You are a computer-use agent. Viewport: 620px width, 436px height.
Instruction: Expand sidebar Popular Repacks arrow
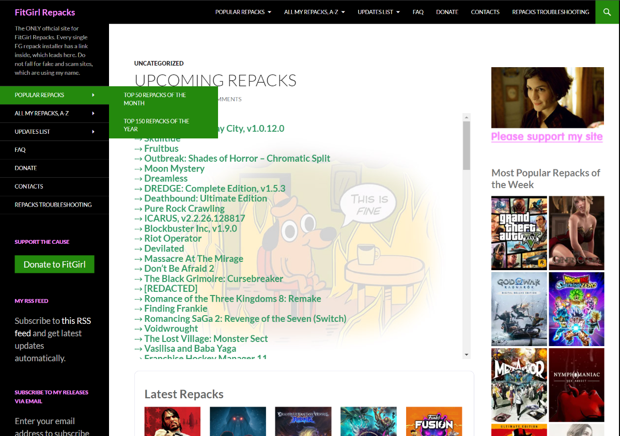pyautogui.click(x=94, y=95)
